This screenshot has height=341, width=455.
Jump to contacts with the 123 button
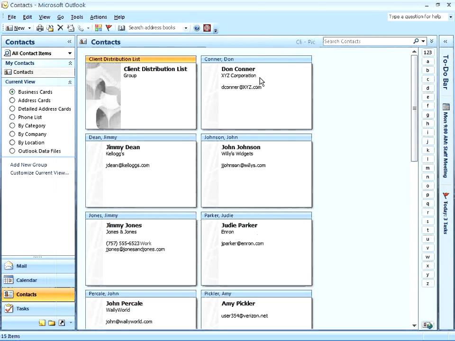click(x=428, y=53)
